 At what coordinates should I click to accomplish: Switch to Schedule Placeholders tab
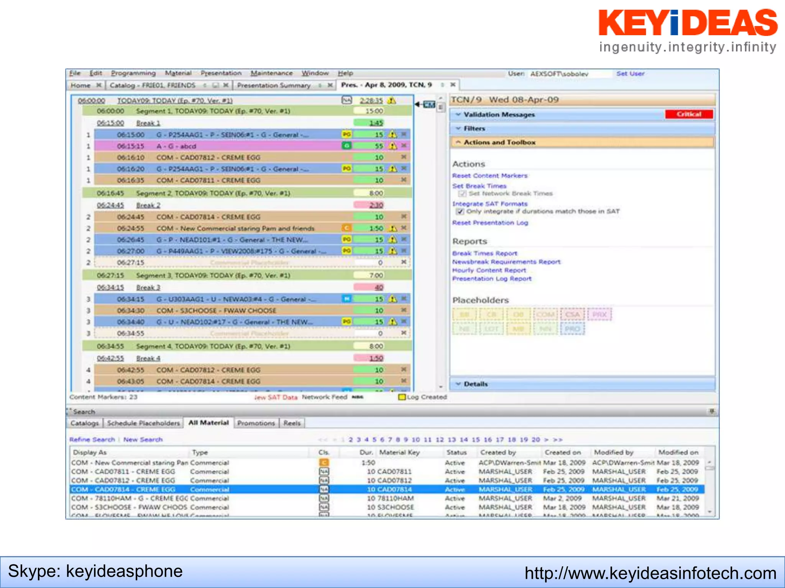click(x=143, y=423)
